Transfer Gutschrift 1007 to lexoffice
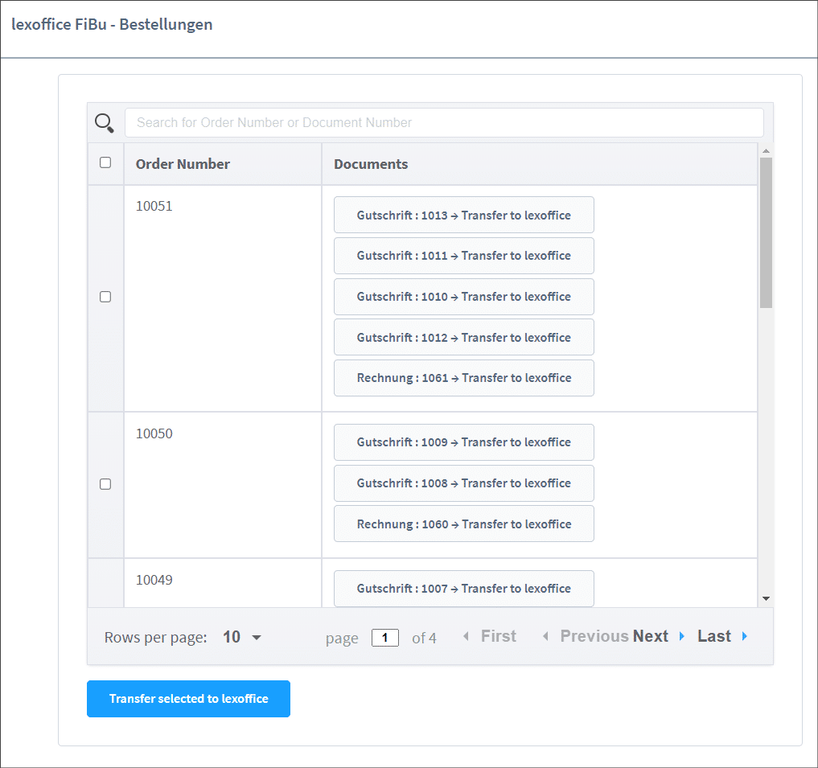The width and height of the screenshot is (818, 768). tap(464, 589)
